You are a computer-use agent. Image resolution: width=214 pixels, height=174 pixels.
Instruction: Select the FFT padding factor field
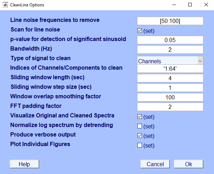point(170,107)
